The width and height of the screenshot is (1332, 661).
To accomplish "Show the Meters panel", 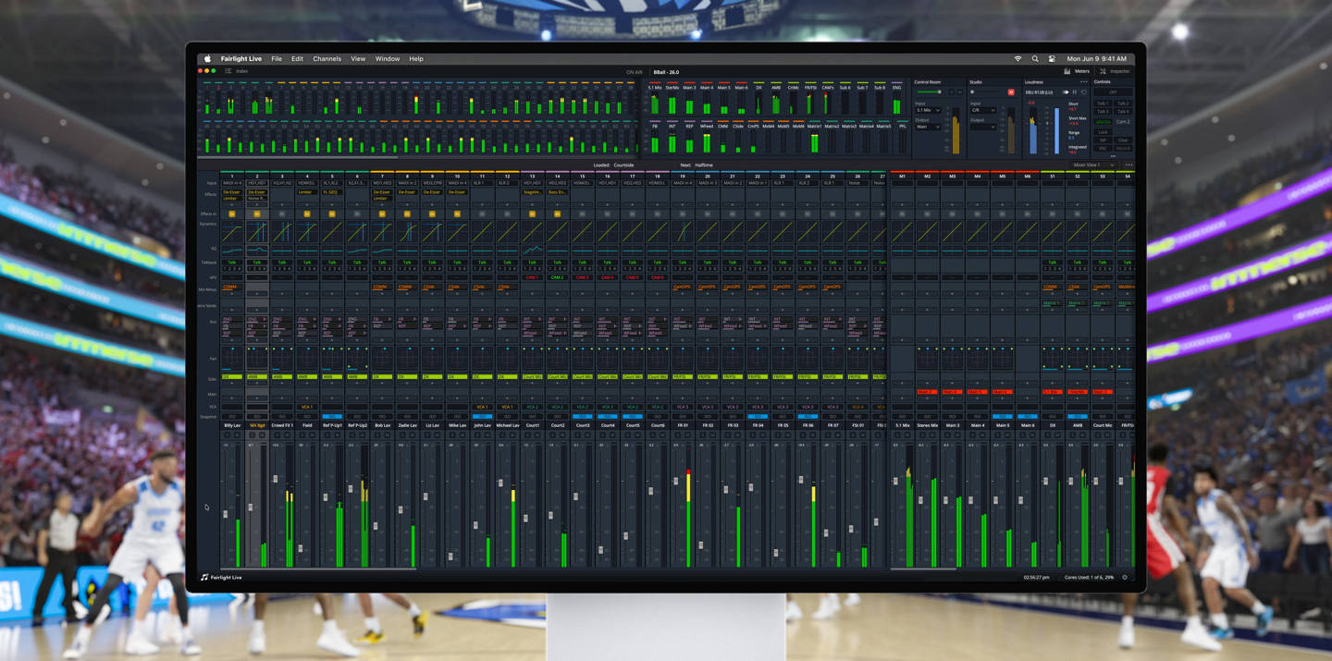I will 1077,71.
